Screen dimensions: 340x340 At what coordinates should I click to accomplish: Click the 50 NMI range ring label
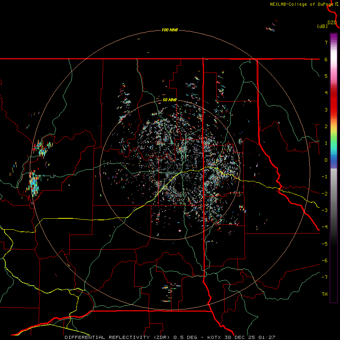point(170,100)
